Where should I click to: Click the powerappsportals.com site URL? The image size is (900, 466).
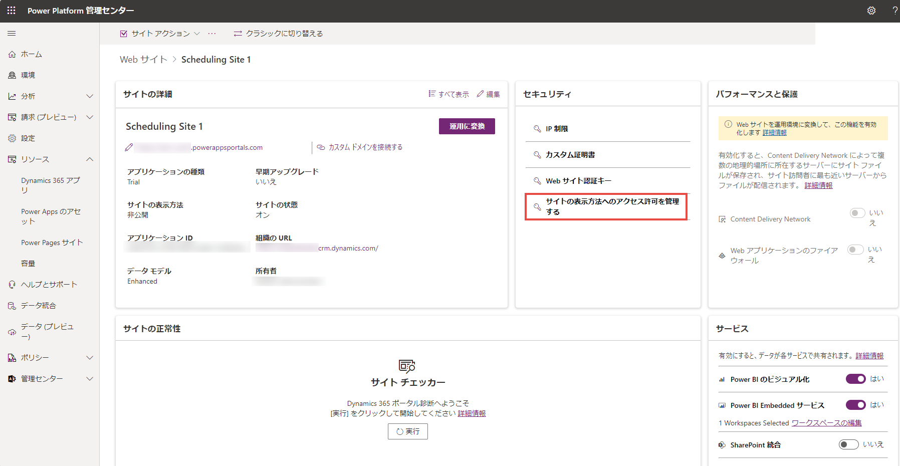pos(227,147)
